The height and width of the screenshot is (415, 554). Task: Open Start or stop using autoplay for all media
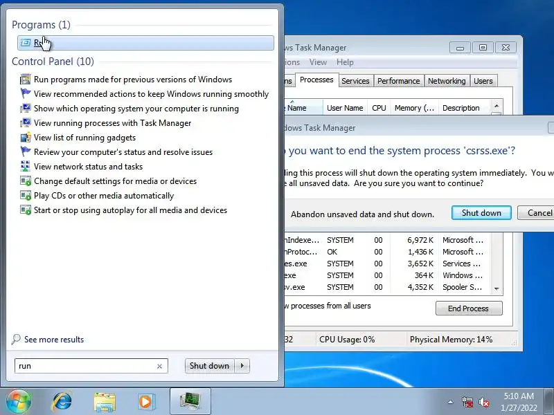point(130,210)
